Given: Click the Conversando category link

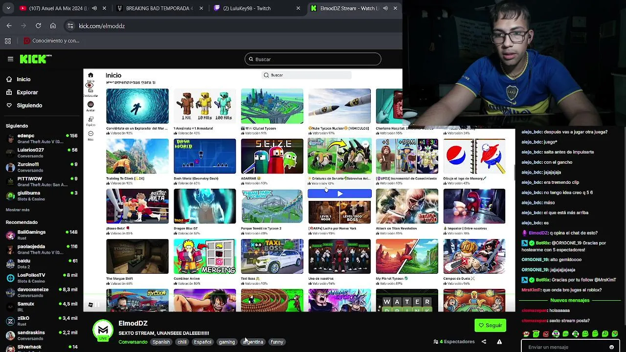Looking at the screenshot, I should click(133, 342).
